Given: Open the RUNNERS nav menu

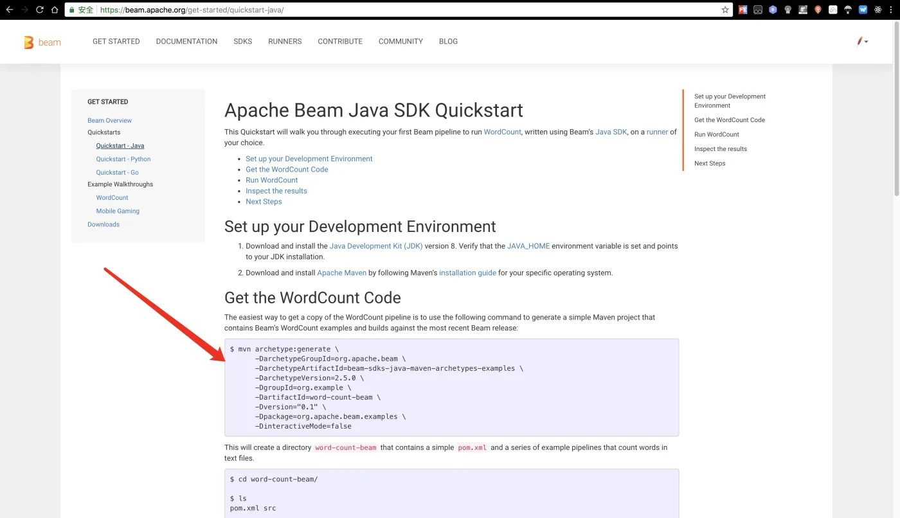Looking at the screenshot, I should (x=285, y=41).
